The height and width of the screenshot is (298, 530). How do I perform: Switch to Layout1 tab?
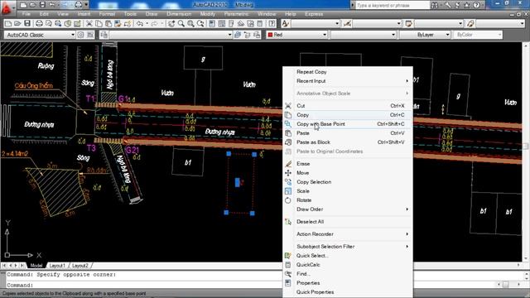[57, 266]
